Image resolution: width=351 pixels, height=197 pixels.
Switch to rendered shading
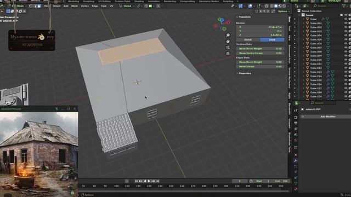click(284, 6)
